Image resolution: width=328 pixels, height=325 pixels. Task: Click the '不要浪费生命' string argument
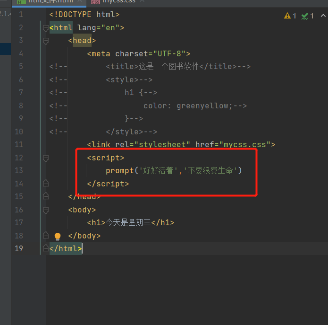[210, 170]
